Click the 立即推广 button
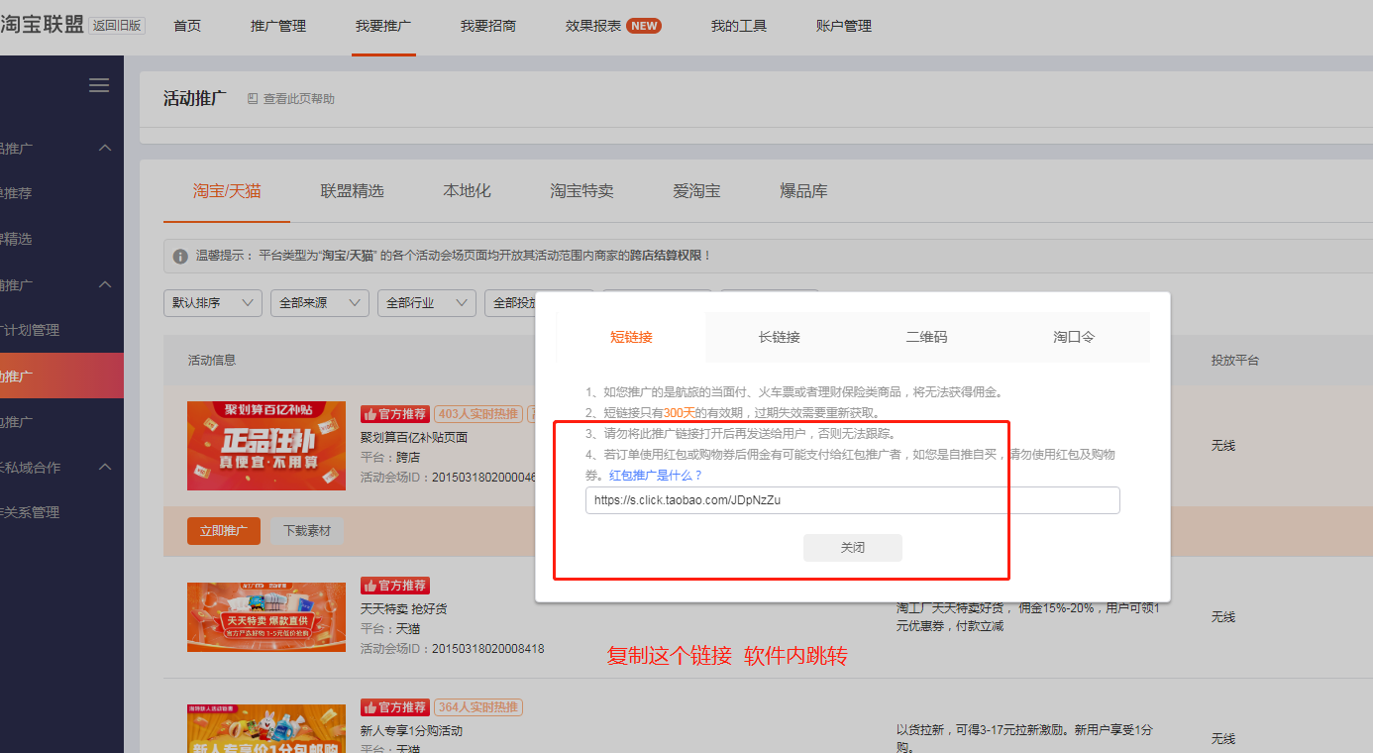The width and height of the screenshot is (1373, 753). (224, 531)
